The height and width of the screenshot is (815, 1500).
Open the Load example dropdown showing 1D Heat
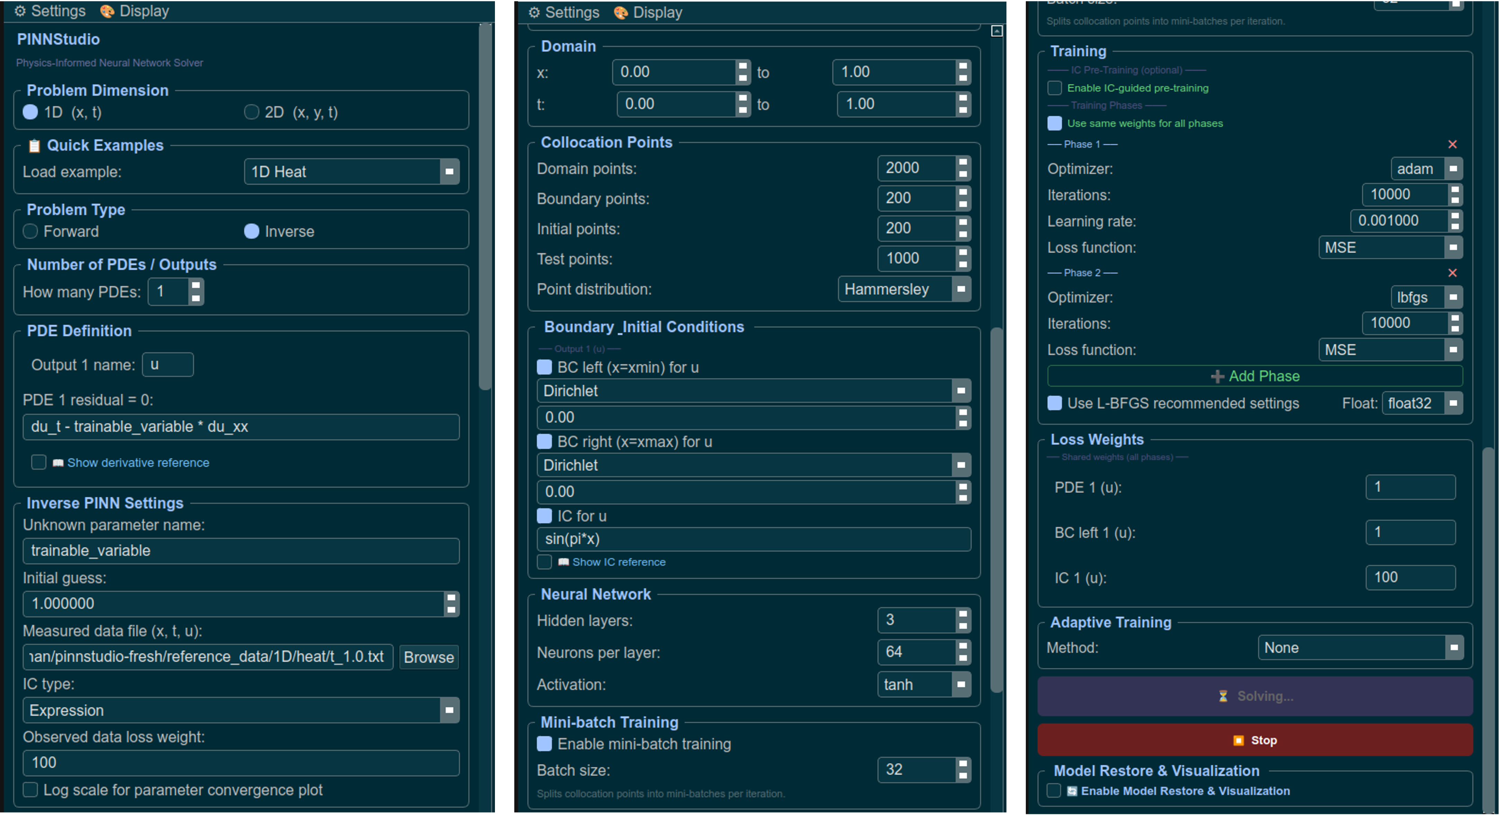pyautogui.click(x=352, y=172)
